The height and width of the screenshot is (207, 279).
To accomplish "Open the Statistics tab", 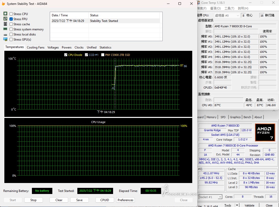I will [x=105, y=47].
